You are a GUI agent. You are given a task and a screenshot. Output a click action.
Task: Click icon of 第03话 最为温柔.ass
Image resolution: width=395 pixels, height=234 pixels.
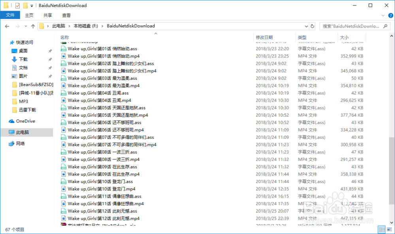[x=64, y=78]
